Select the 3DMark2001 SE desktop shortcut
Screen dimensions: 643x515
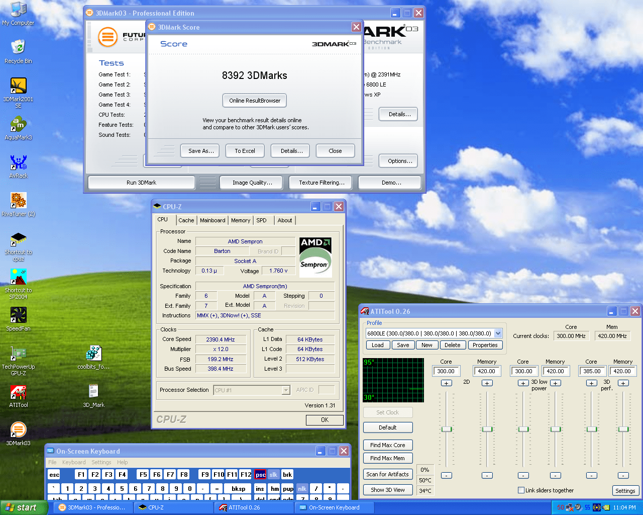tap(18, 93)
